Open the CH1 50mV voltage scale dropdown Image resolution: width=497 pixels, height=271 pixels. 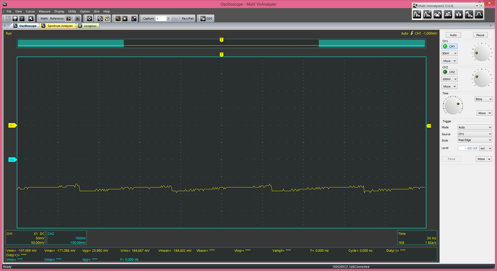pos(449,53)
